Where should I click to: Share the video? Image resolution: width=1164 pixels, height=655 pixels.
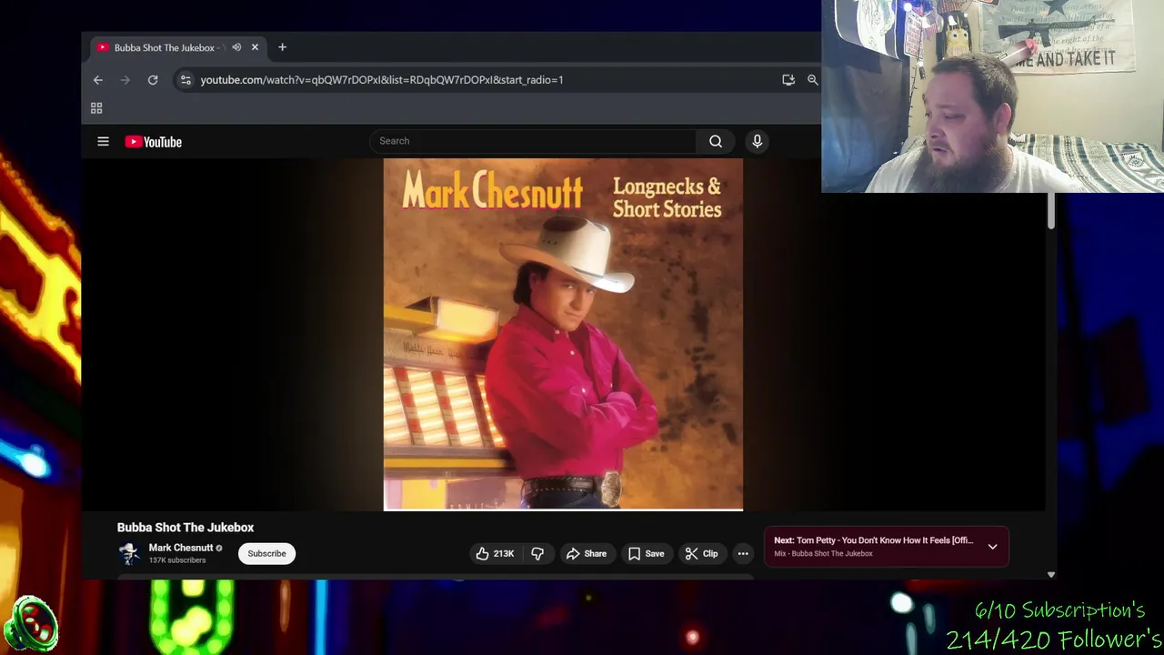(587, 553)
